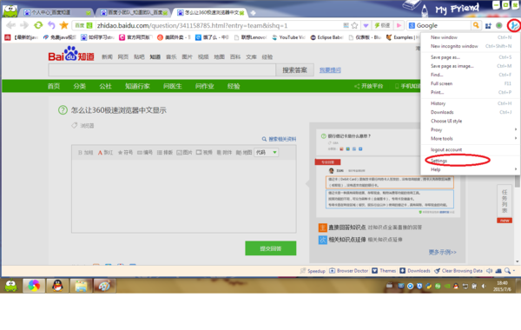Click the orange magnifier search button
Screen dimensions: 521x330
point(476,25)
